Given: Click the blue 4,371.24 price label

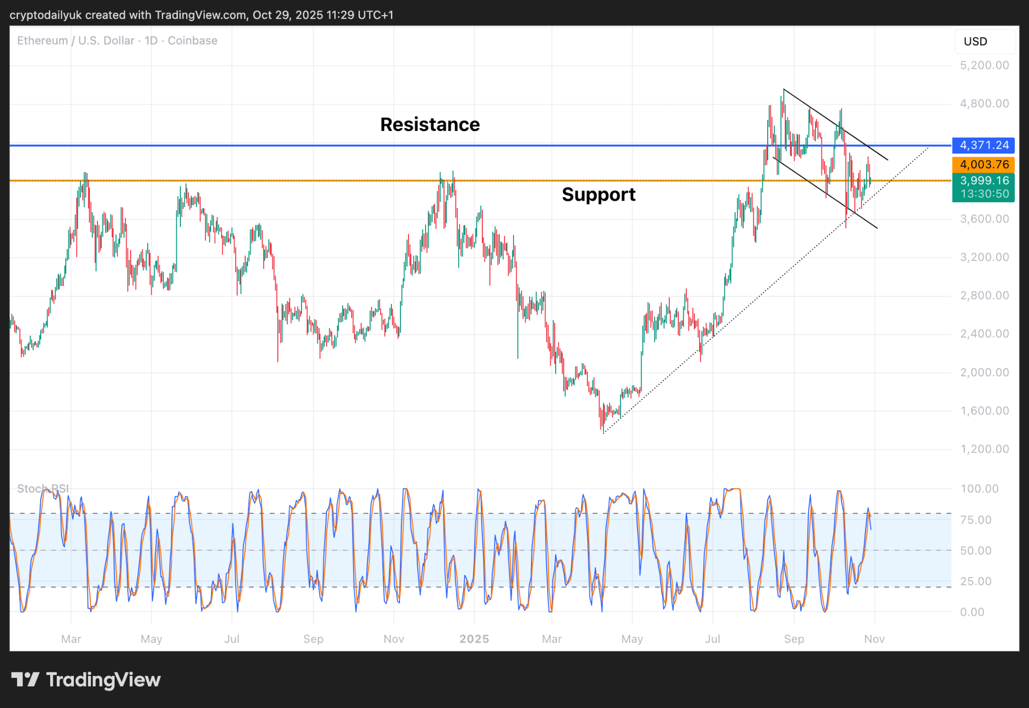Looking at the screenshot, I should 983,146.
